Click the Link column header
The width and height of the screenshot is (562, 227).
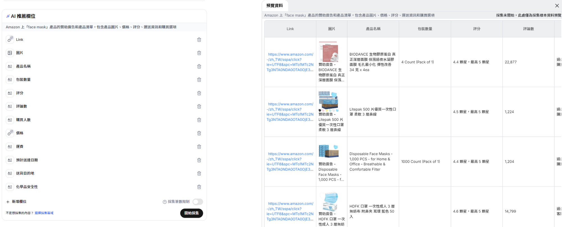tap(290, 29)
